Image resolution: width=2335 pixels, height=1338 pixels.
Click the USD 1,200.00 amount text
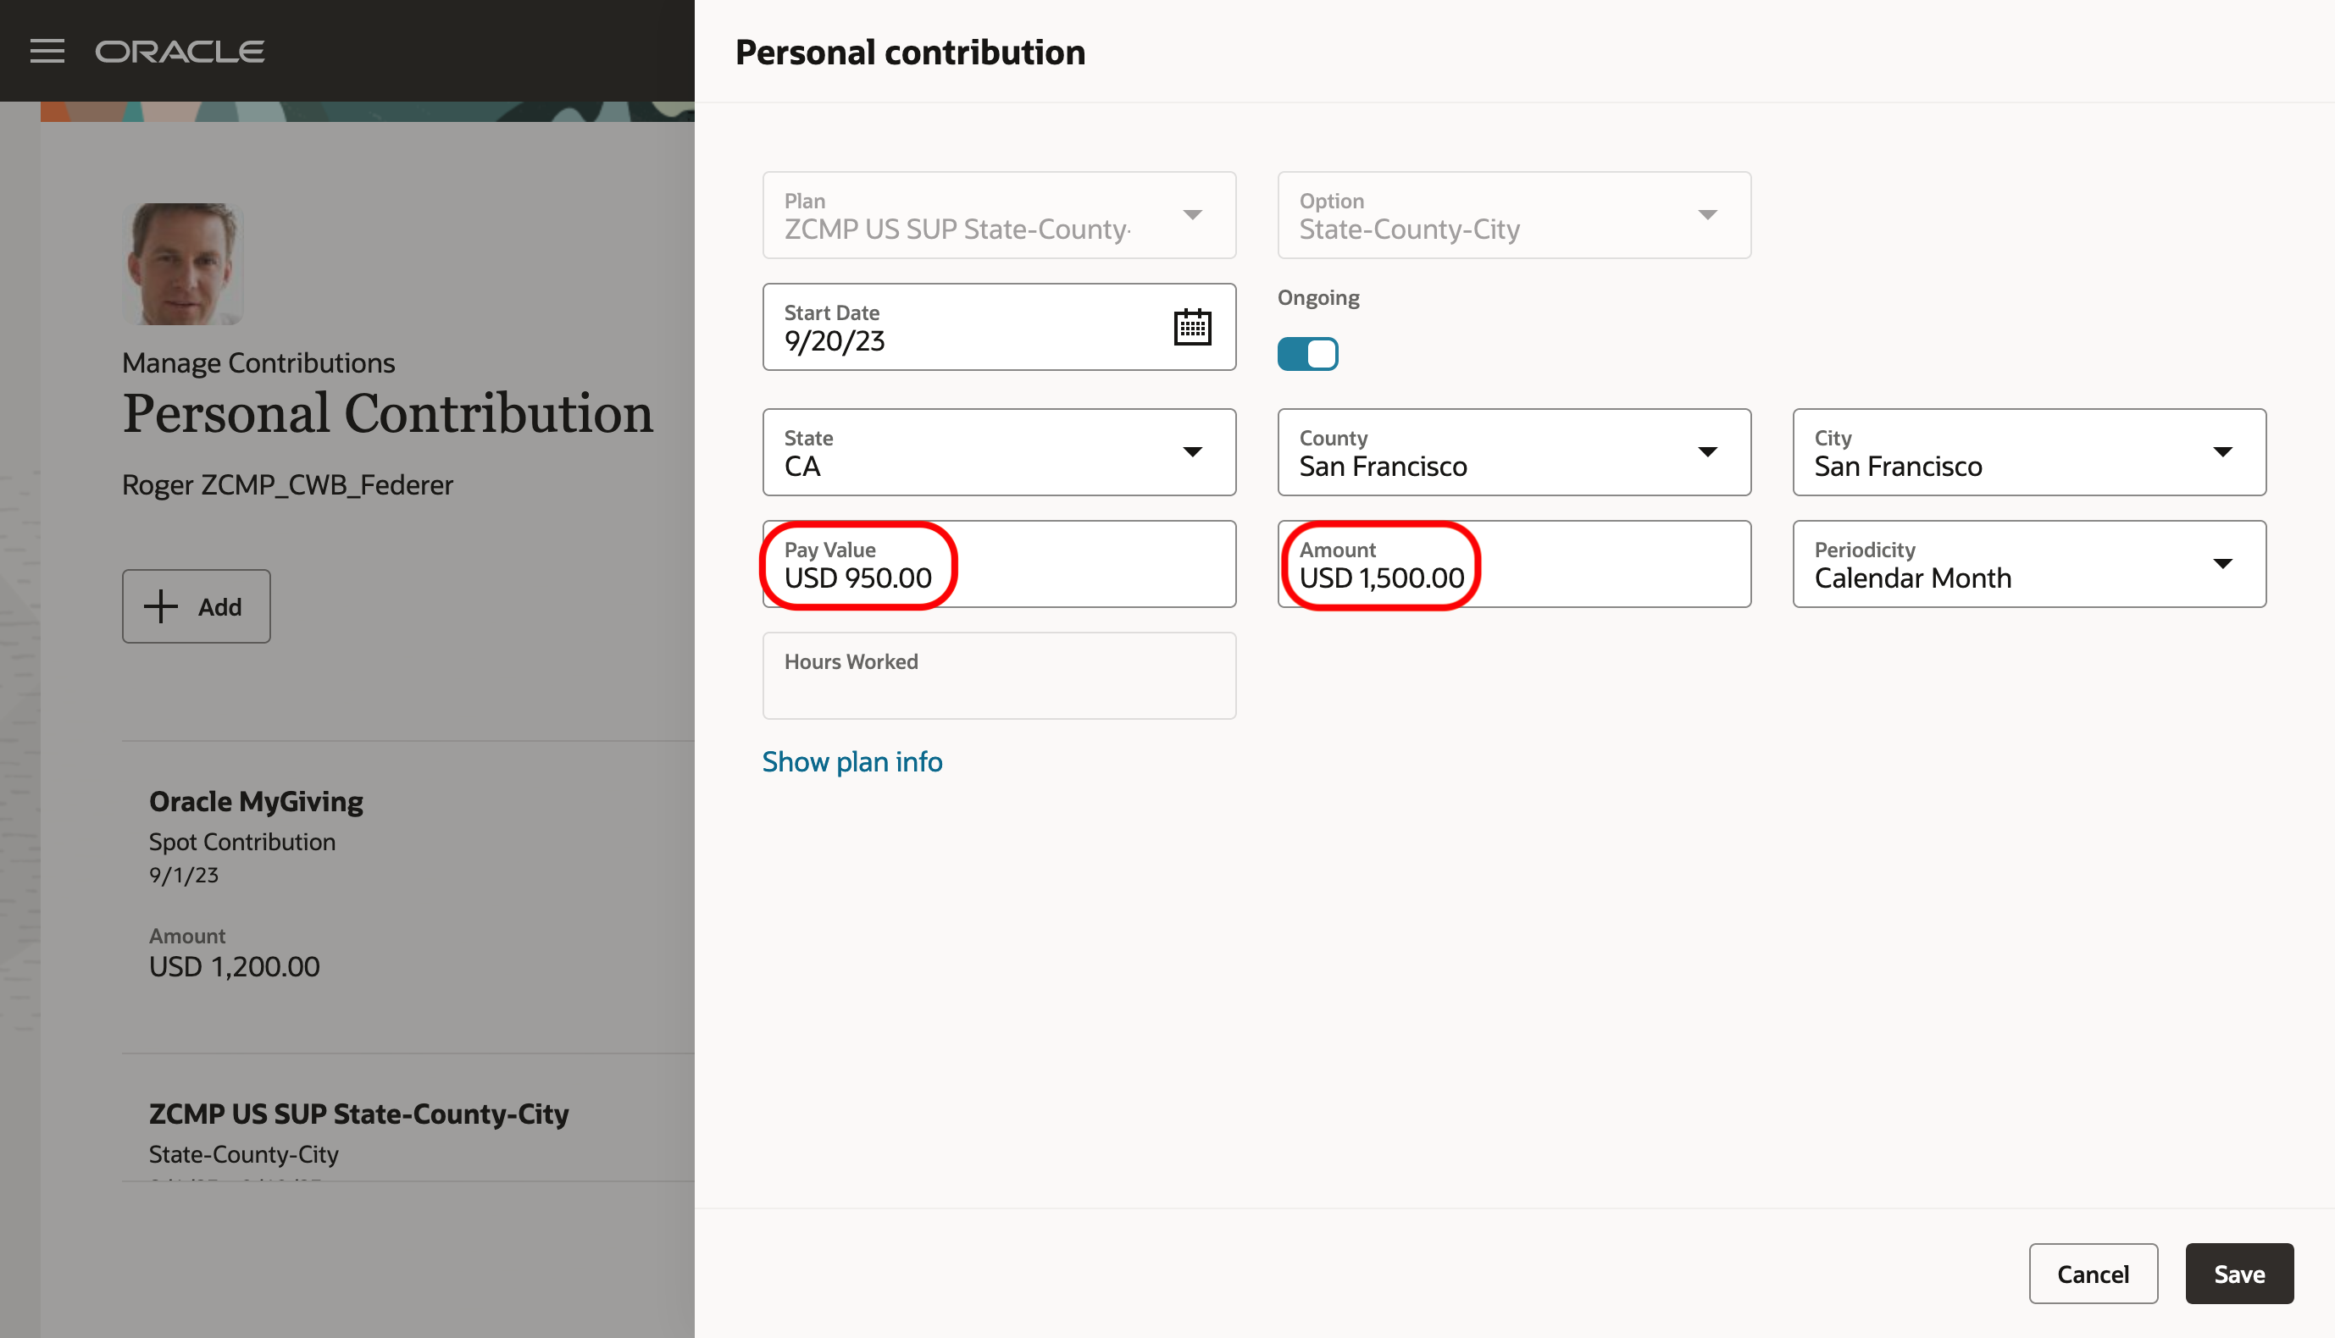point(235,967)
